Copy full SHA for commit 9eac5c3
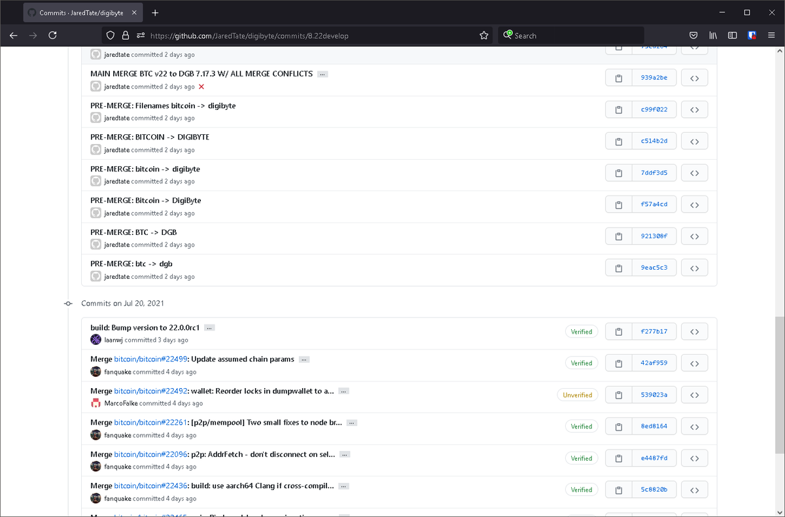The height and width of the screenshot is (517, 785). [619, 268]
